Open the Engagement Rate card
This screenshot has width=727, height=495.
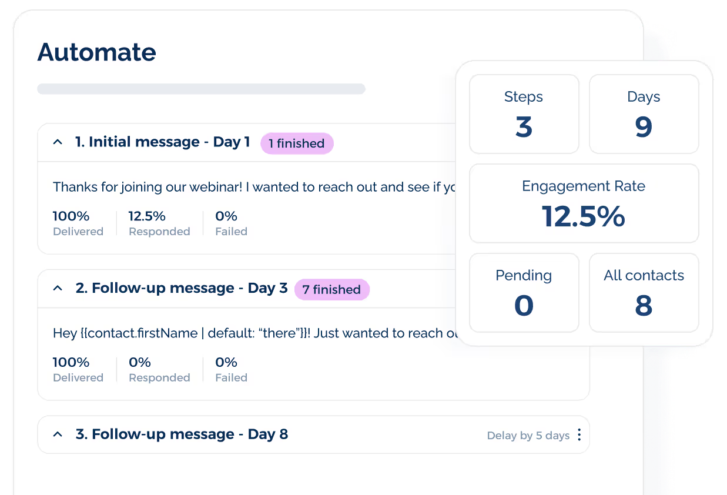pyautogui.click(x=584, y=203)
